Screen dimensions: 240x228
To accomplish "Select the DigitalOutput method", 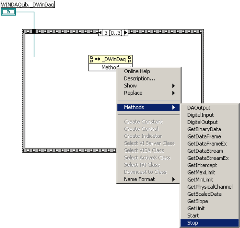I will pyautogui.click(x=210, y=122).
